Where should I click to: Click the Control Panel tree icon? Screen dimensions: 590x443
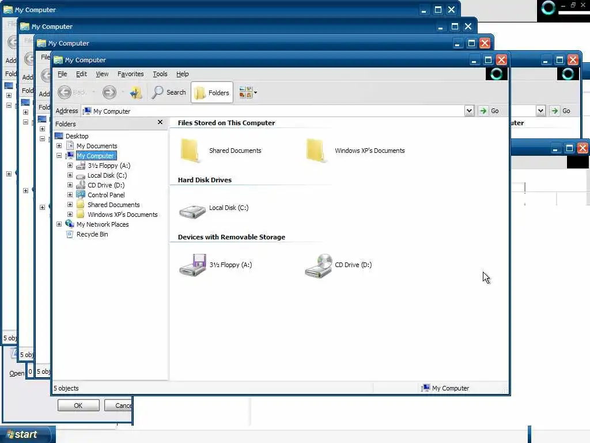(x=81, y=194)
